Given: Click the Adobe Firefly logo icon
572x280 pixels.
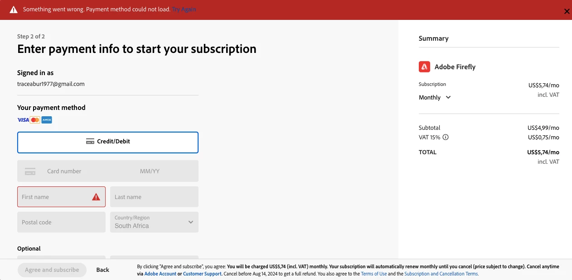Looking at the screenshot, I should (x=424, y=66).
